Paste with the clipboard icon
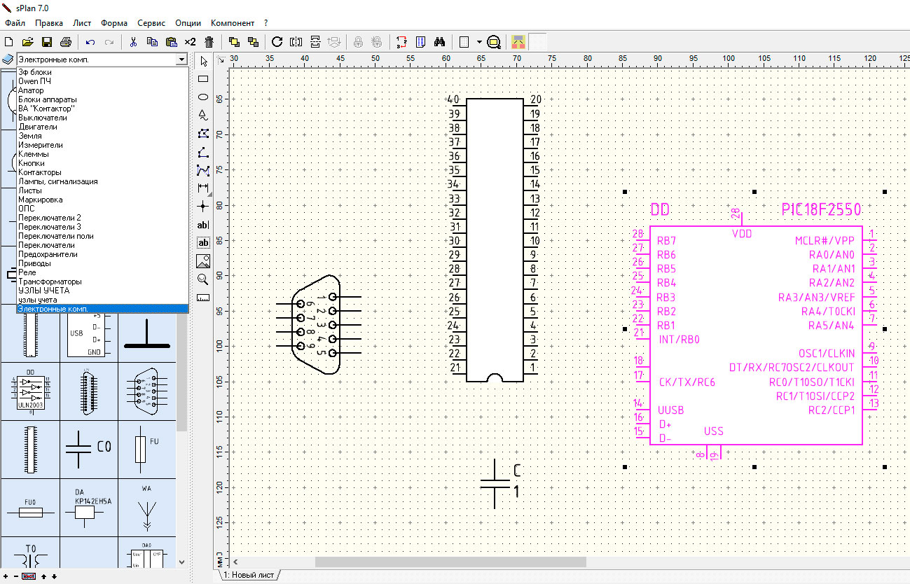Screen dimensions: 910x584 (171, 42)
